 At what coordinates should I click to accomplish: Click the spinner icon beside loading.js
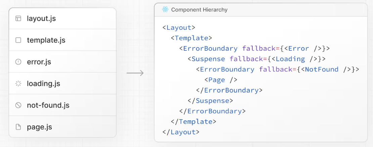click(18, 84)
